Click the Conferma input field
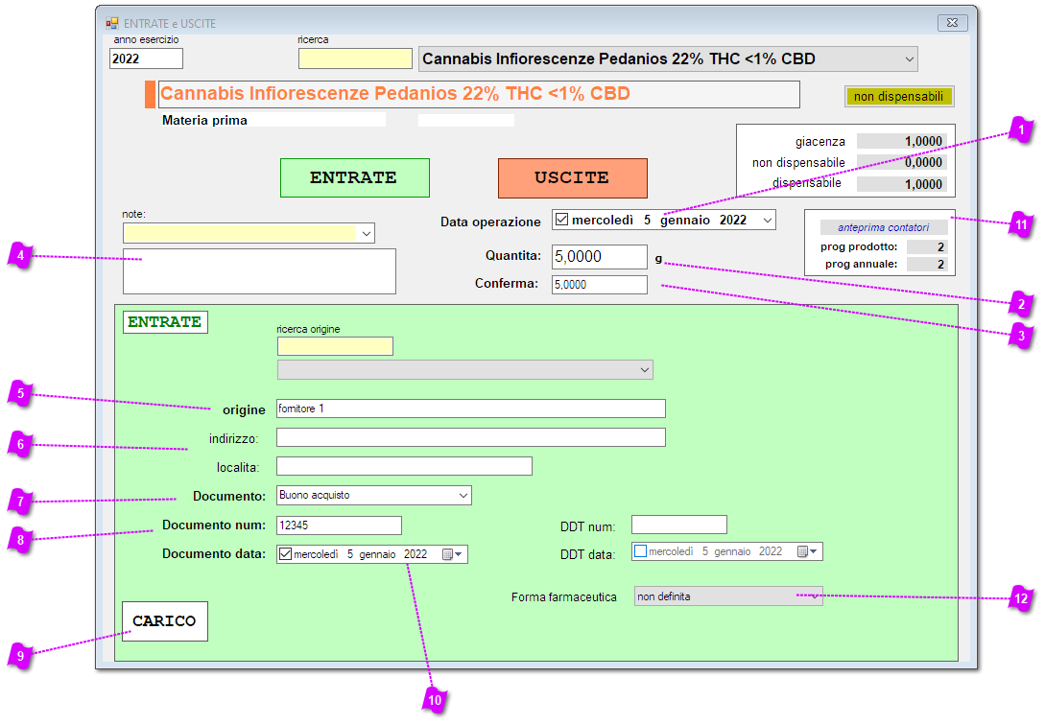 [x=599, y=285]
